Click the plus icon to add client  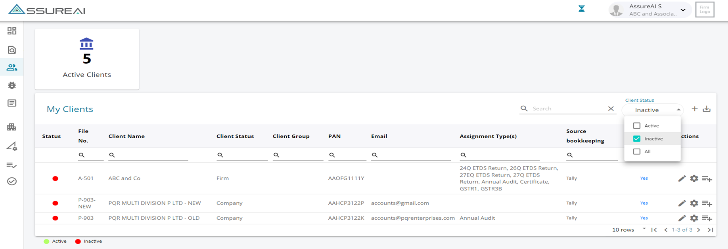tap(694, 109)
